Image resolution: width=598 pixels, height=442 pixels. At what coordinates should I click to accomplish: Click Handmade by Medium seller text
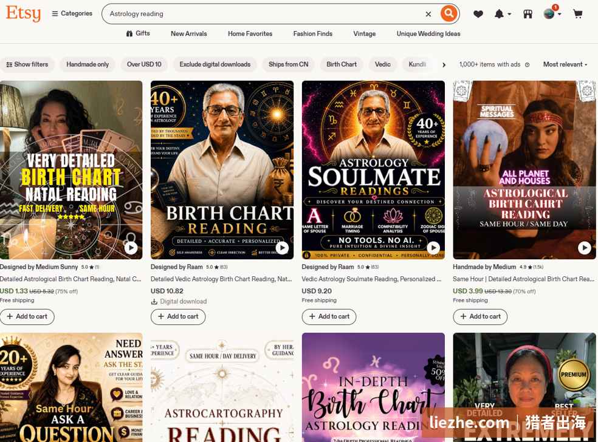[484, 267]
